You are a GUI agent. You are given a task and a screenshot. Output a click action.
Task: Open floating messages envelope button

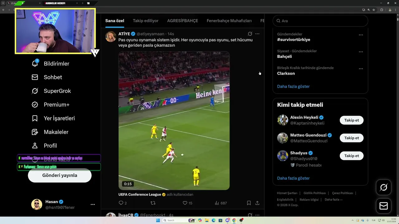point(384,206)
